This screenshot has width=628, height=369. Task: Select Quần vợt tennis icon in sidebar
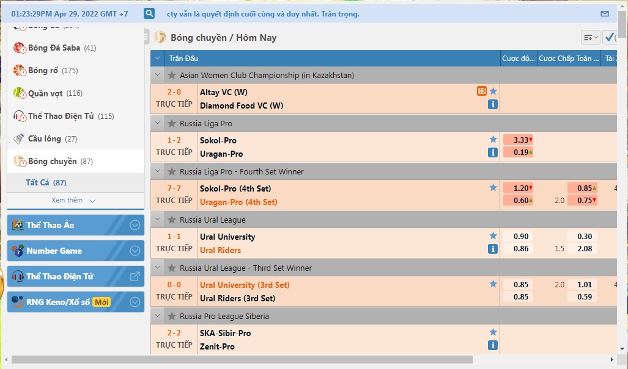pyautogui.click(x=20, y=93)
